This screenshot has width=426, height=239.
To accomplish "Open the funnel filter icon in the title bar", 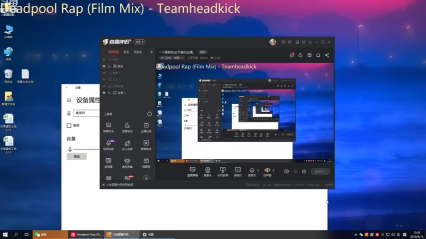I will point(304,42).
